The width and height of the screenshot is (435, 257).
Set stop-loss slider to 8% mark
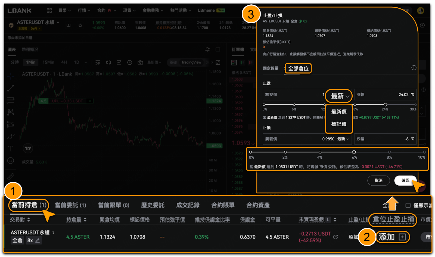click(390, 152)
